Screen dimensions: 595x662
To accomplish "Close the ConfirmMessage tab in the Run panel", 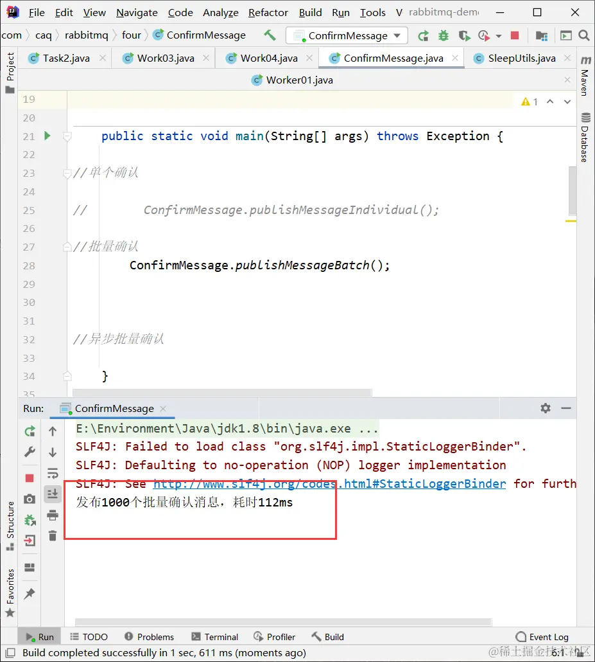I will click(x=163, y=408).
